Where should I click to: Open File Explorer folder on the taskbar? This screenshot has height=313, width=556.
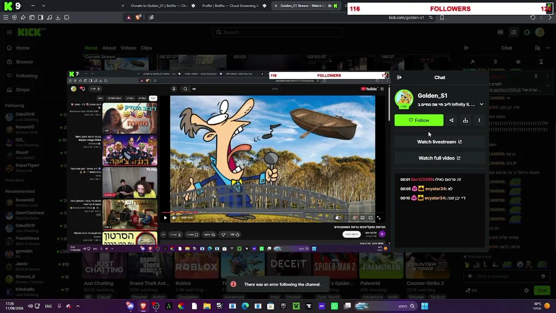tap(207, 306)
